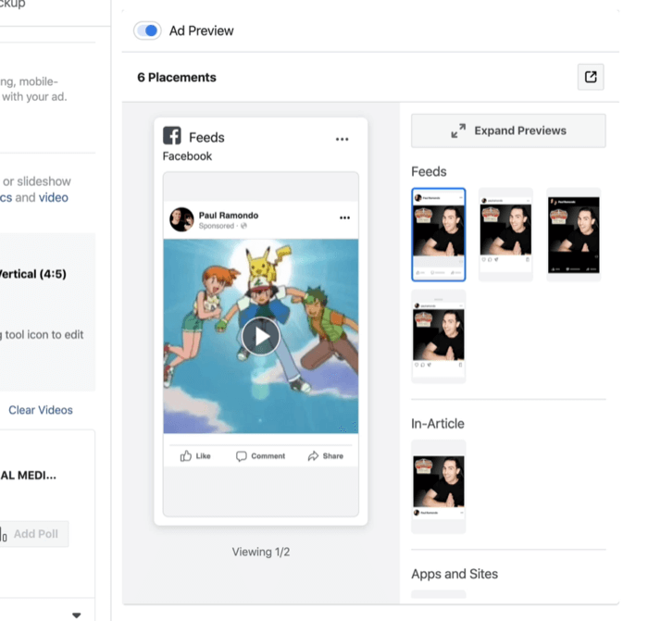This screenshot has height=621, width=648.
Task: Click the Comment button on the post
Action: coord(260,455)
